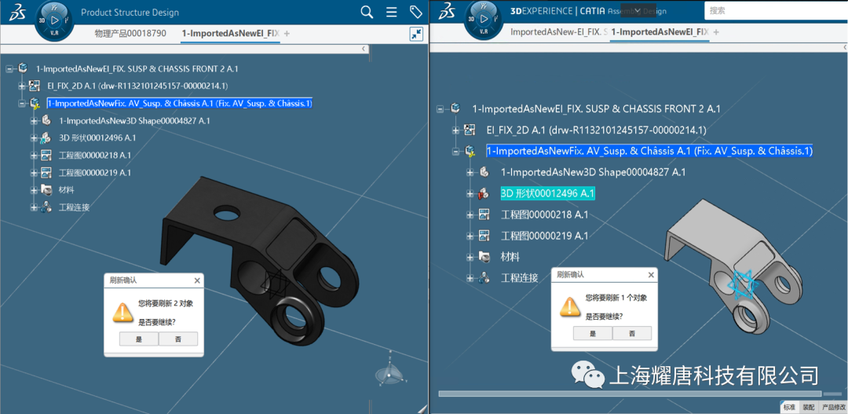Viewport: 848px width, 414px height.
Task: Click 工程图00000218 icon in left tree
Action: [x=46, y=155]
